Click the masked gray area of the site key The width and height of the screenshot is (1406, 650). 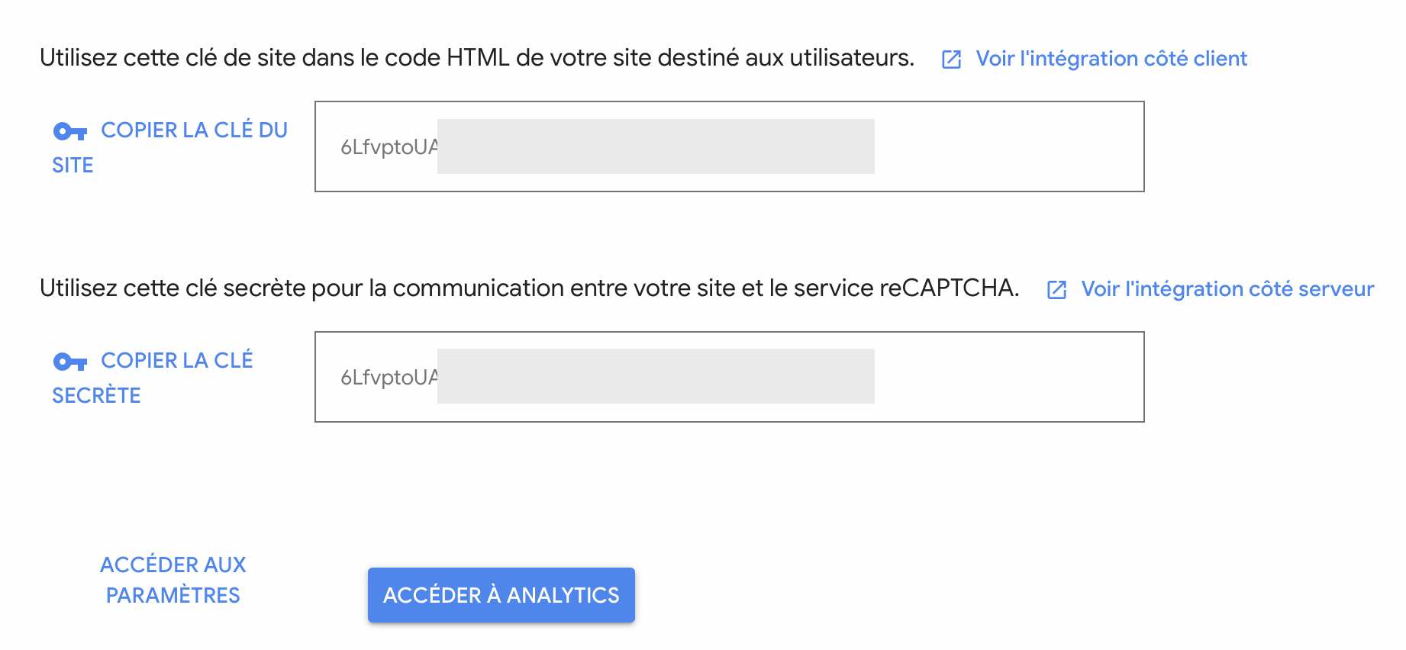[x=656, y=146]
